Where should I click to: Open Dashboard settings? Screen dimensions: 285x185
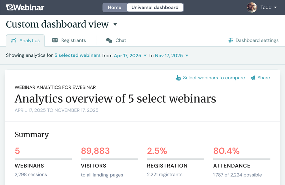(x=257, y=41)
